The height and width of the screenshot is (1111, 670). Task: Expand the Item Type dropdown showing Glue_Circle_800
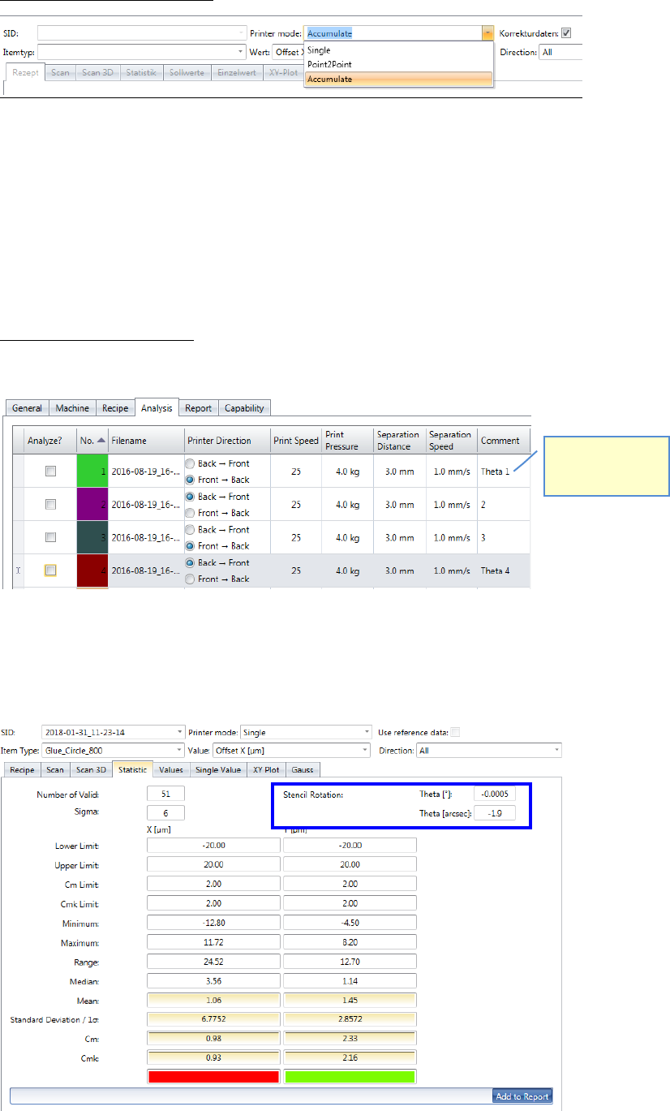[x=178, y=751]
